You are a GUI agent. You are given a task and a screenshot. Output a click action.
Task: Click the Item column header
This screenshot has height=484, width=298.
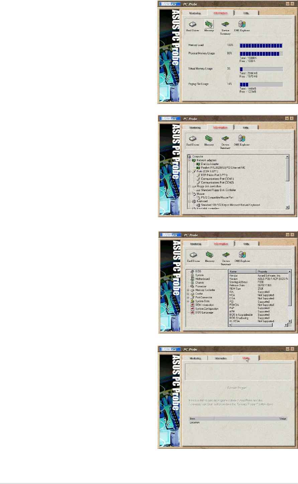[x=202, y=419]
